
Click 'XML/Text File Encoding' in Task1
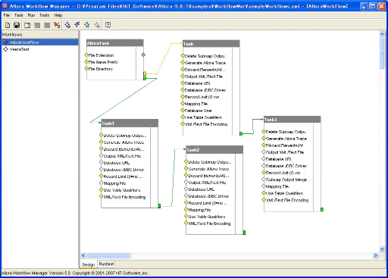(x=124, y=197)
